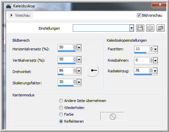This screenshot has width=169, height=132.
Task: Click the Drehwinkel value field showing 86
Action: [65, 71]
